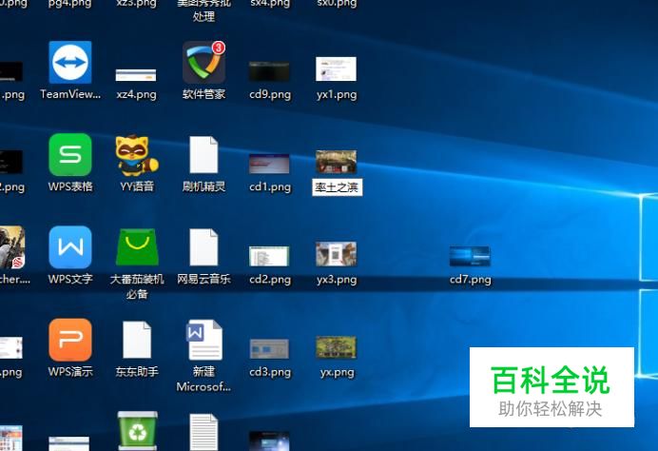Select the yx.png thumbnail
Image resolution: width=658 pixels, height=451 pixels.
(337, 347)
